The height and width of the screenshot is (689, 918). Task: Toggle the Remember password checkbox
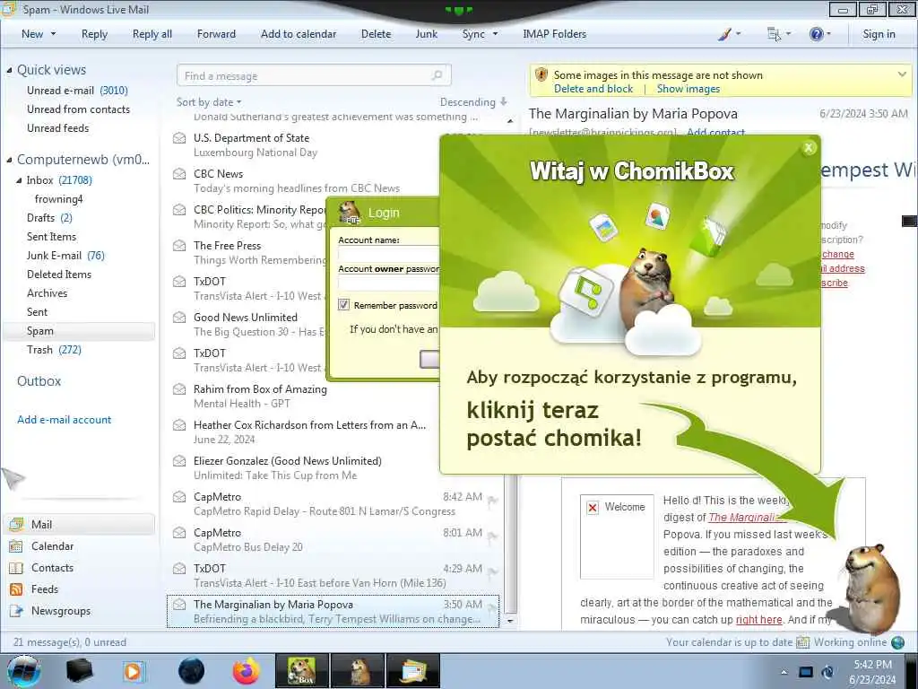[343, 305]
